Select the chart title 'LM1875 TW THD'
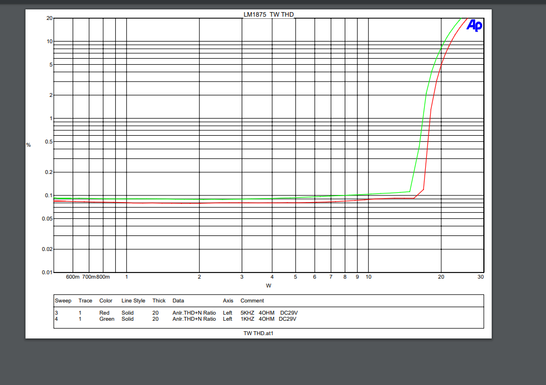546x385 pixels. [x=268, y=14]
